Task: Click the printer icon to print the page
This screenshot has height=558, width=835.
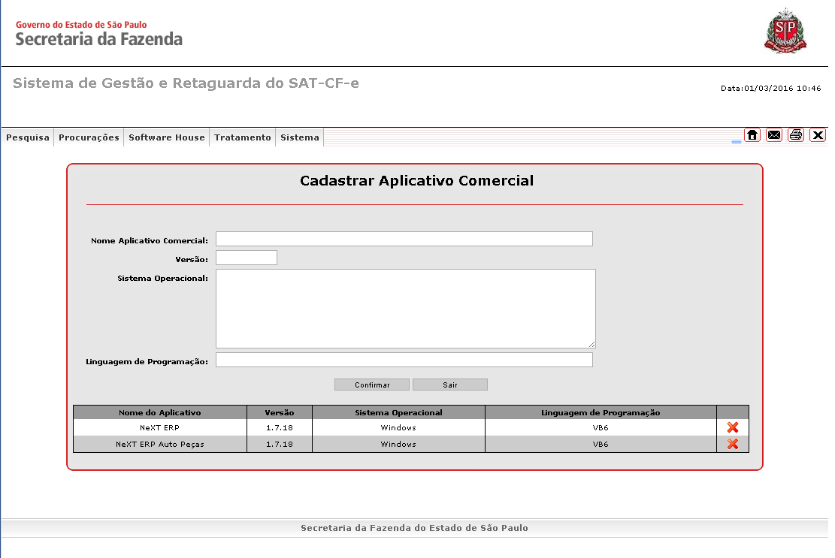Action: click(x=795, y=135)
